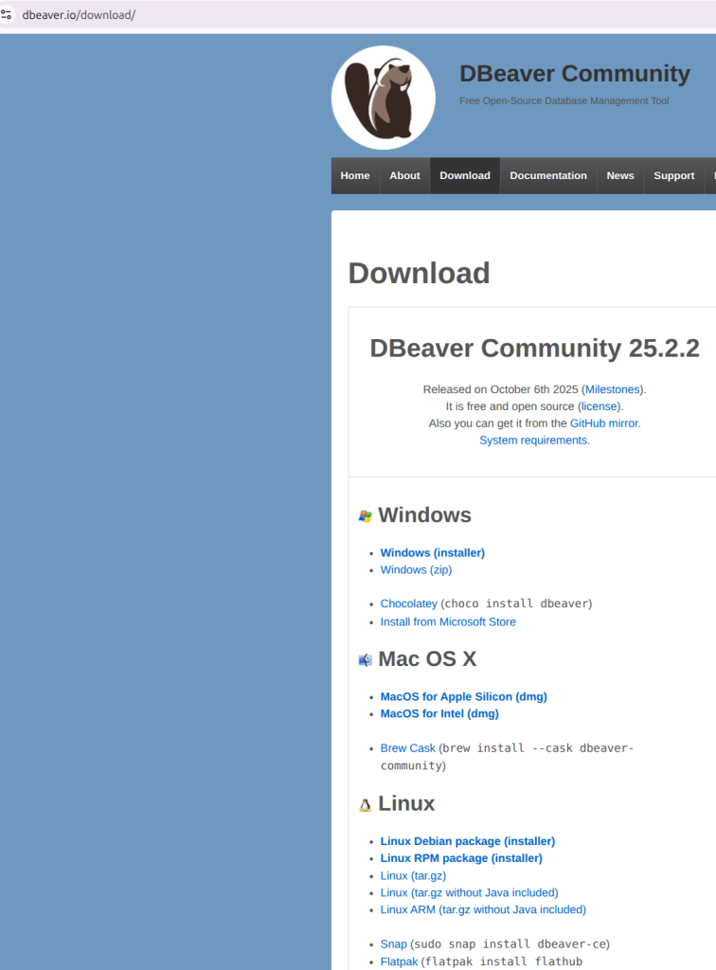The height and width of the screenshot is (970, 716).
Task: Click the System requirements link
Action: click(x=533, y=440)
